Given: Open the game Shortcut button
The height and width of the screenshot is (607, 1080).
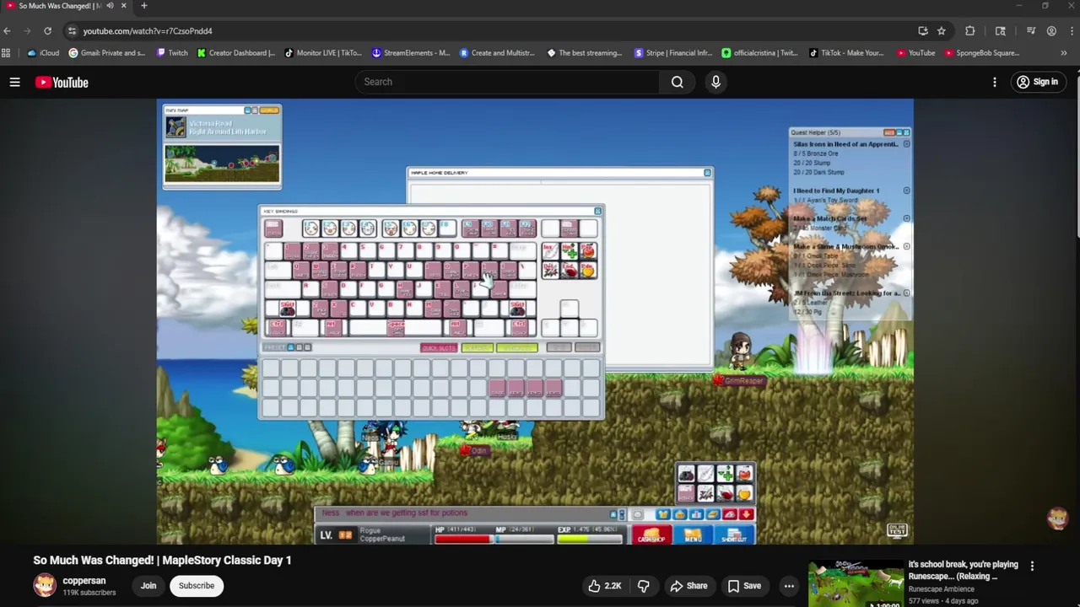Looking at the screenshot, I should [734, 534].
